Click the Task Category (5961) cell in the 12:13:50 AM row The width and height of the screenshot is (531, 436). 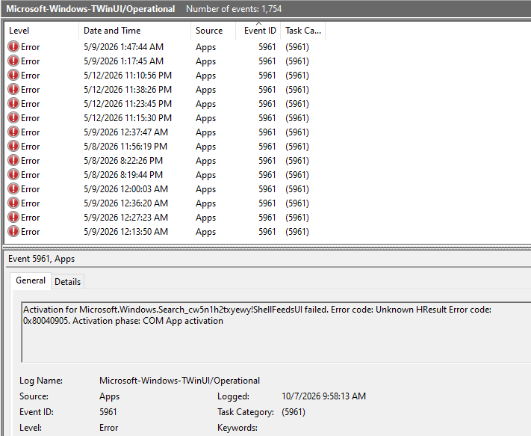(297, 232)
